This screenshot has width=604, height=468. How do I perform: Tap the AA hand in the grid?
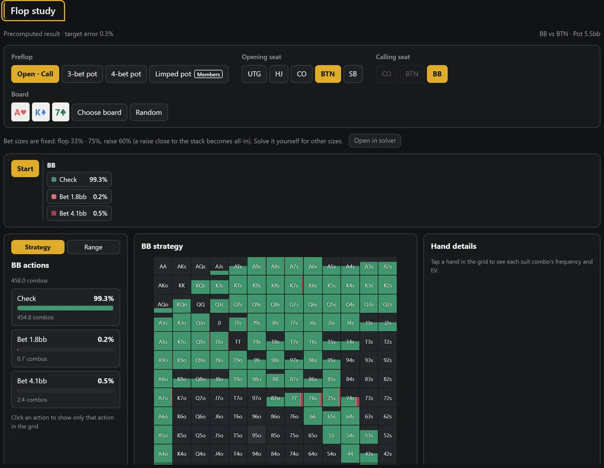[163, 266]
